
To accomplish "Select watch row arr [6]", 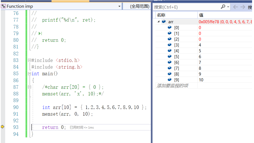I will point(204,62).
